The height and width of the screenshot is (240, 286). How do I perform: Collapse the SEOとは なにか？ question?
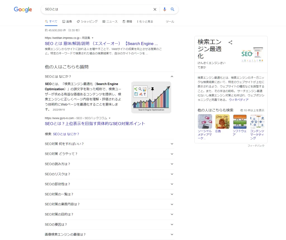pyautogui.click(x=109, y=76)
